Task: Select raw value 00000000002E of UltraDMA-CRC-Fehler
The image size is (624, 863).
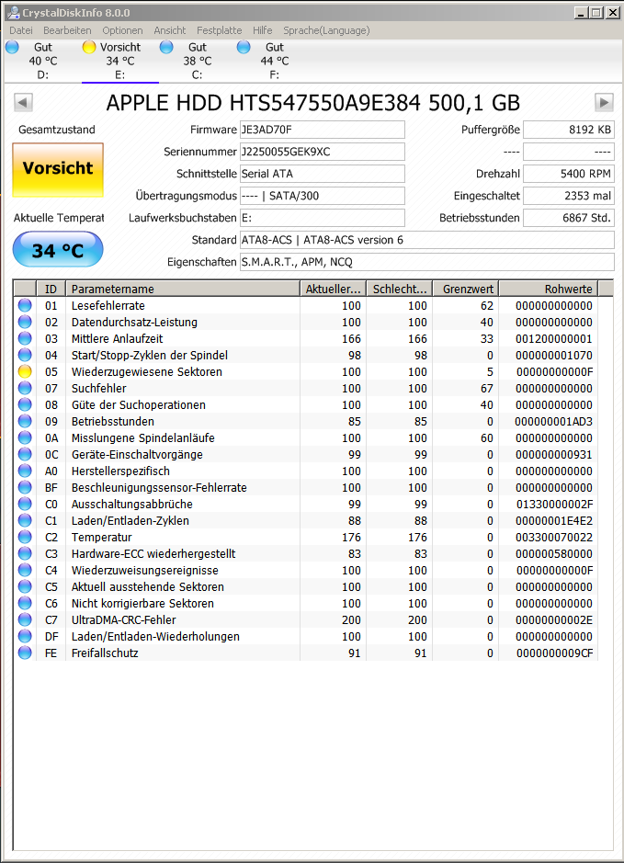Action: tap(554, 619)
